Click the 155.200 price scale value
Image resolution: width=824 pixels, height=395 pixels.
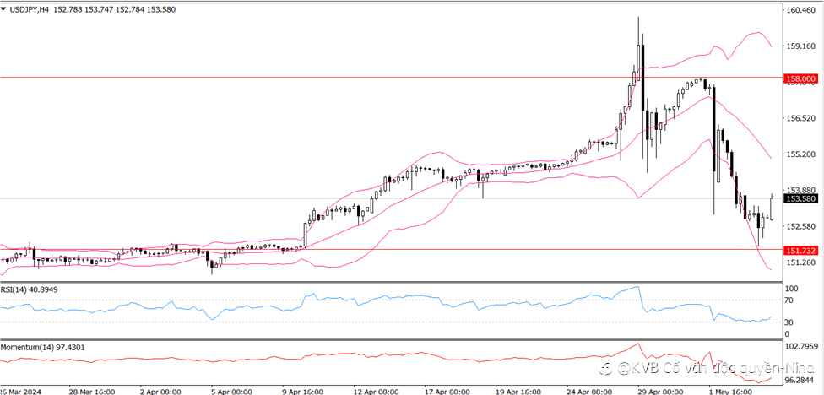(801, 154)
